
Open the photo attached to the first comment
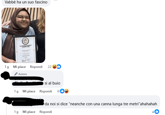[23, 35]
